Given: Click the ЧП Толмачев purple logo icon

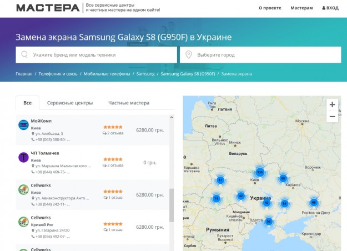Looking at the screenshot, I should tap(23, 157).
